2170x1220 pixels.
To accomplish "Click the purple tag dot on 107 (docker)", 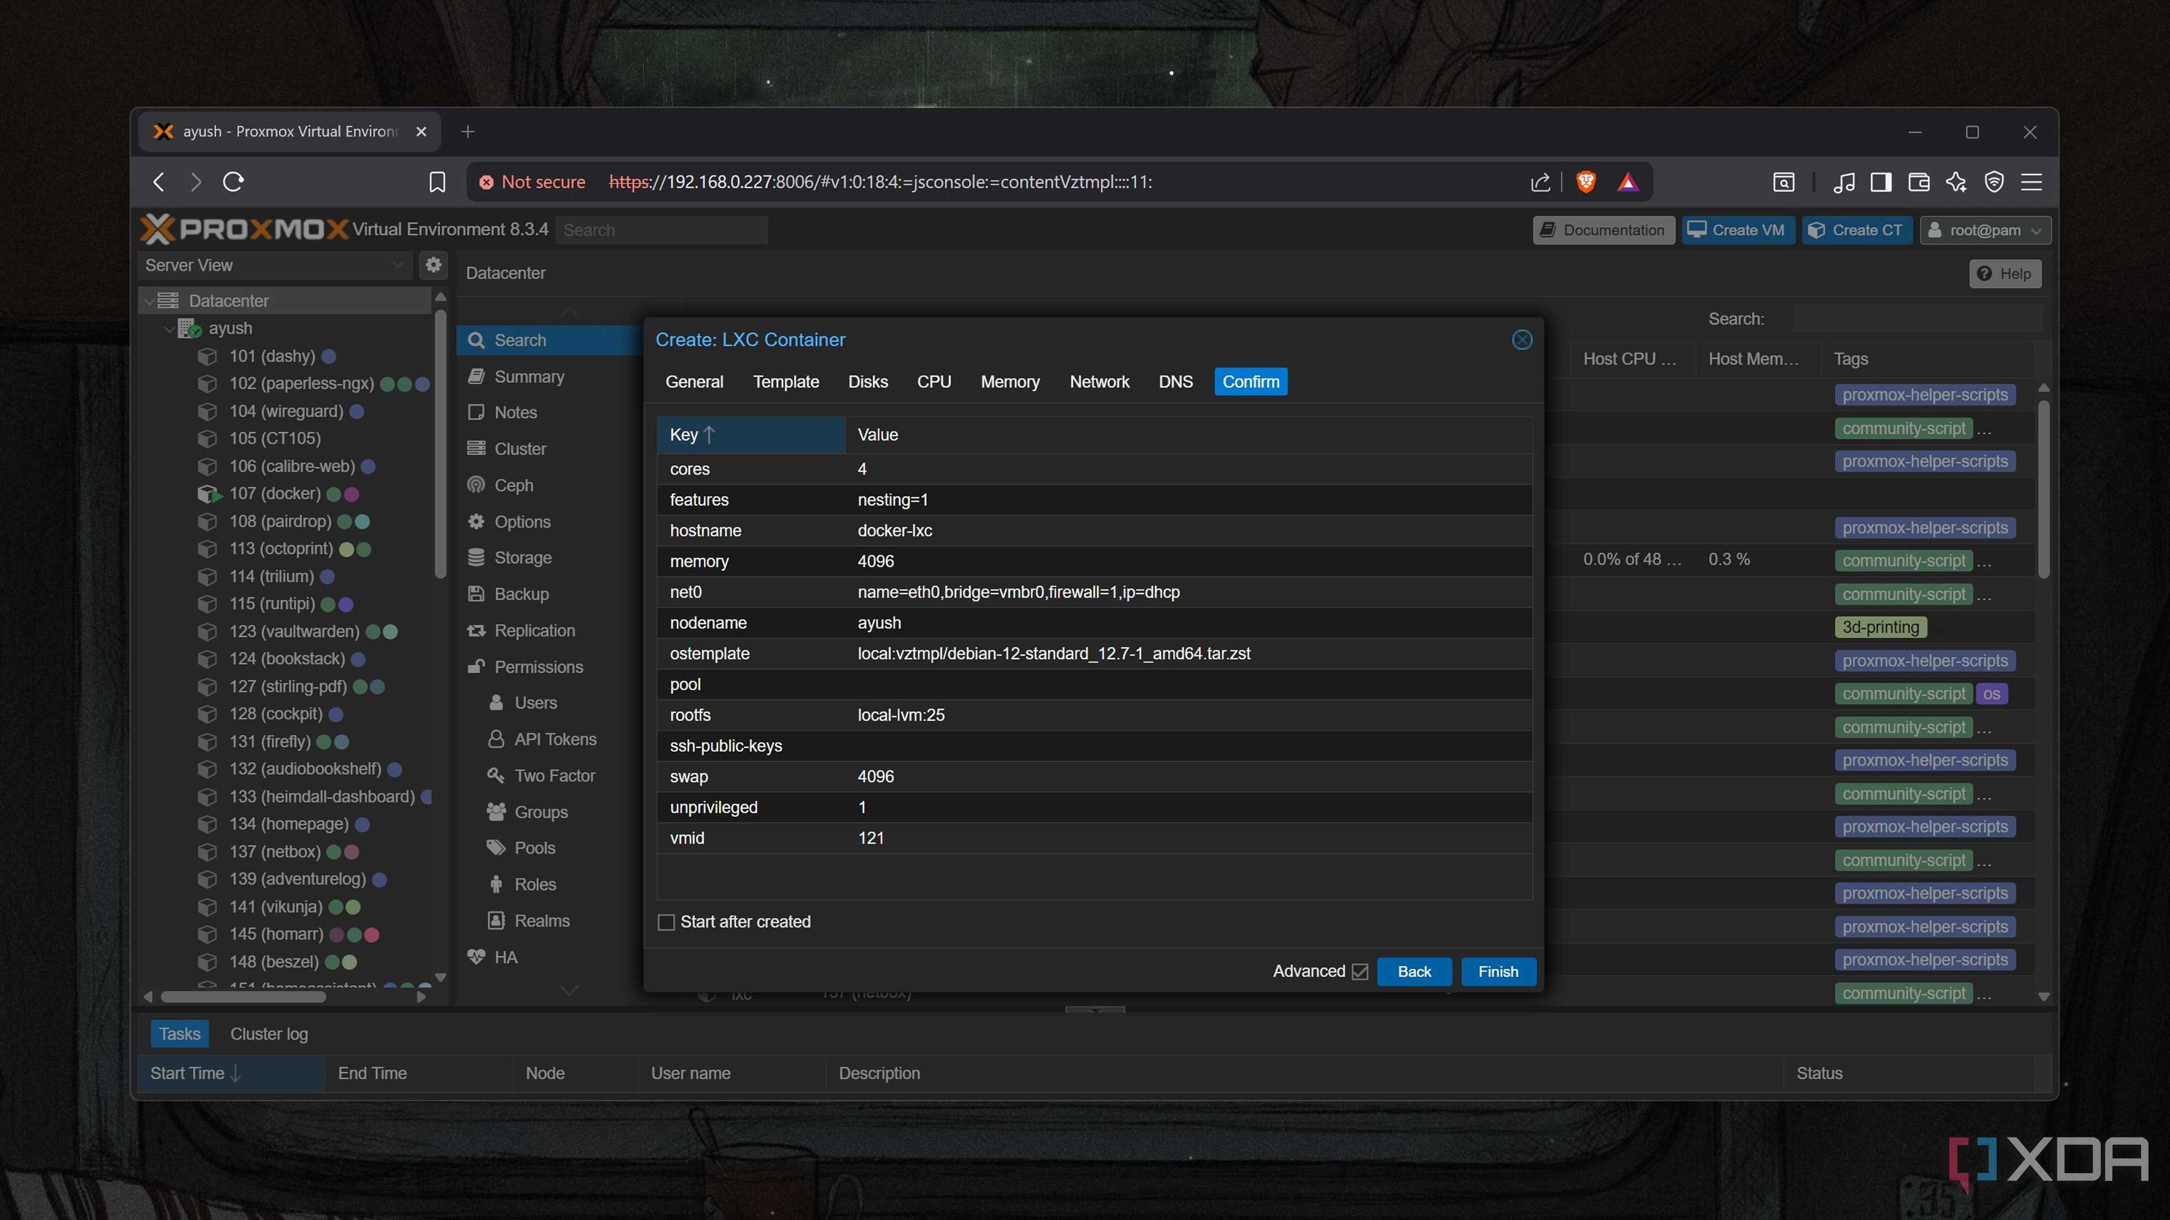I will [x=352, y=494].
